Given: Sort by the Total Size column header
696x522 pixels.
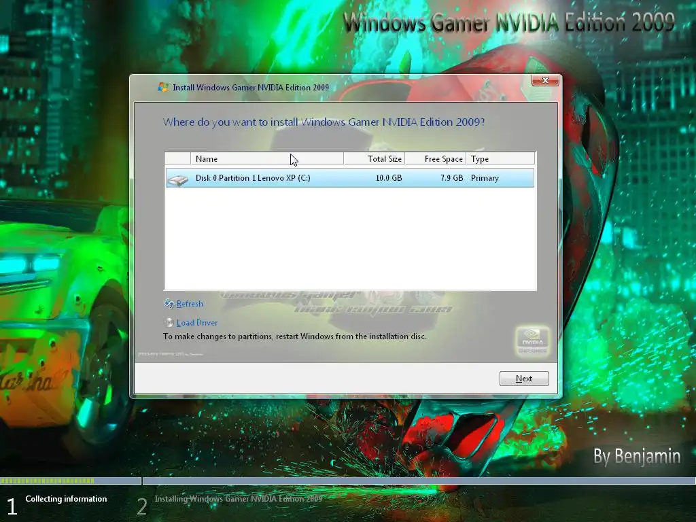Looking at the screenshot, I should [375, 158].
